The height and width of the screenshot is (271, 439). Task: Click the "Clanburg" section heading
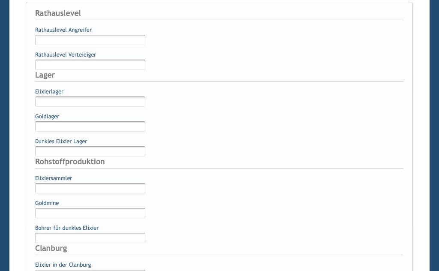point(51,248)
